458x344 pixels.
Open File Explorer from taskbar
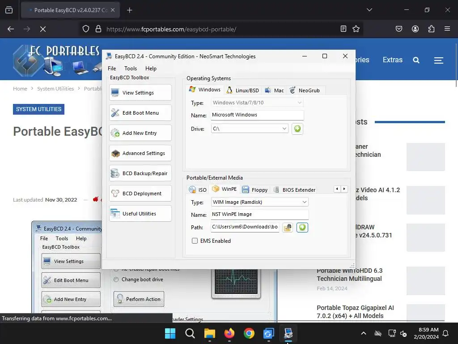point(209,333)
